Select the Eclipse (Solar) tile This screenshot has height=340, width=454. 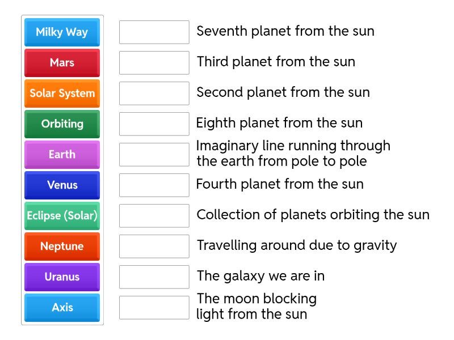point(62,215)
